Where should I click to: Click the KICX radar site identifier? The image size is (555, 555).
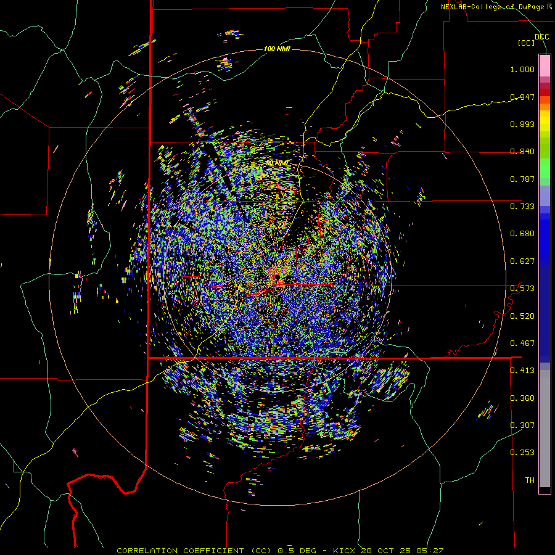343,551
